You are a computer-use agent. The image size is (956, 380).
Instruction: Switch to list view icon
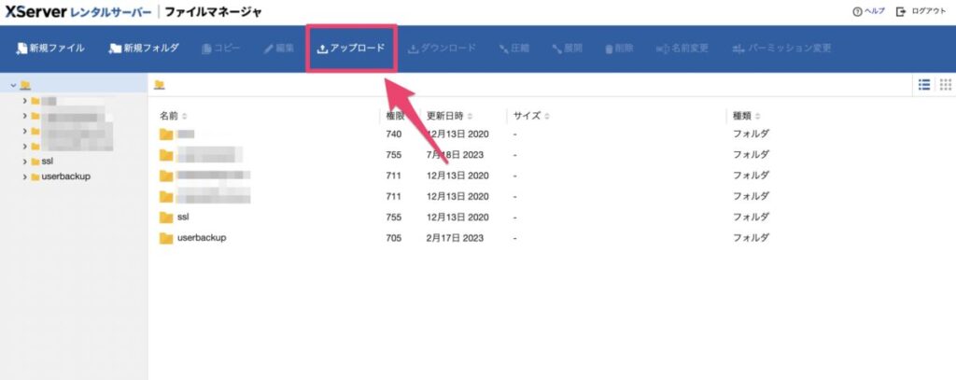924,84
